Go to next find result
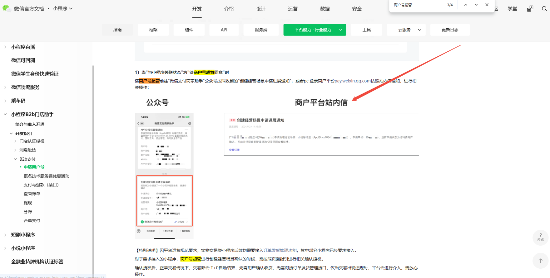Image resolution: width=550 pixels, height=278 pixels. coord(476,5)
